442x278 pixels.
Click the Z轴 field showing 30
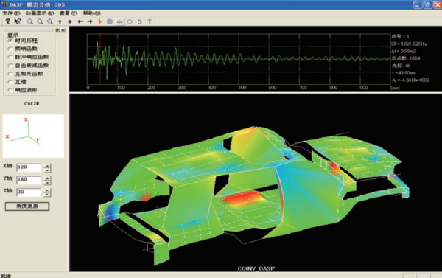click(29, 192)
